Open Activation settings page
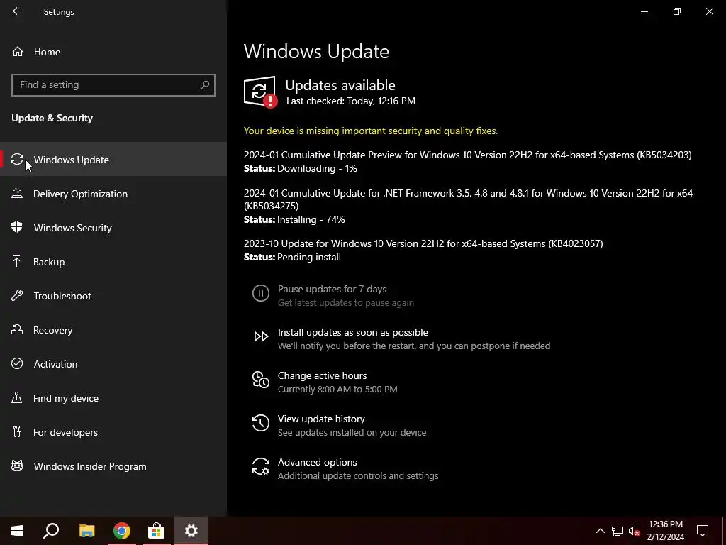Image resolution: width=726 pixels, height=545 pixels. pos(113,364)
